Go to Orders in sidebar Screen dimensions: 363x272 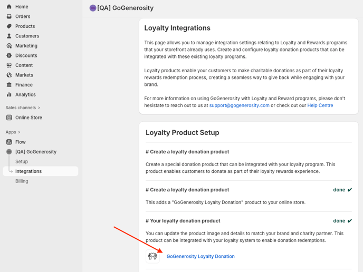[x=23, y=16]
